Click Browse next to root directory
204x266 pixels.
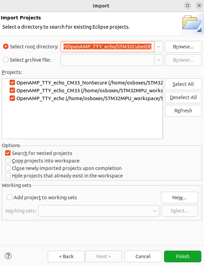[183, 47]
